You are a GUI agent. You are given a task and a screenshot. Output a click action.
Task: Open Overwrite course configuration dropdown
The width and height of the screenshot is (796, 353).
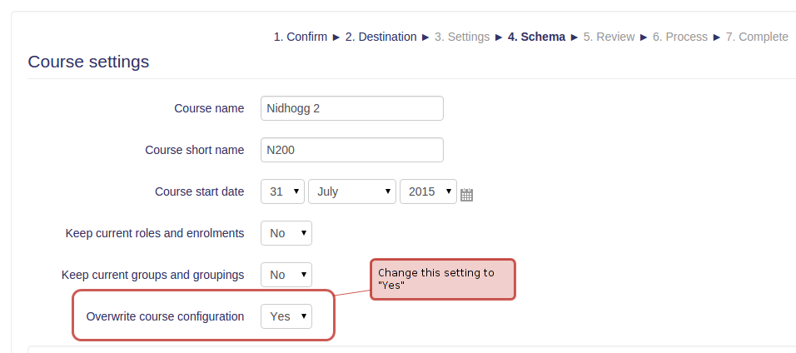point(286,316)
